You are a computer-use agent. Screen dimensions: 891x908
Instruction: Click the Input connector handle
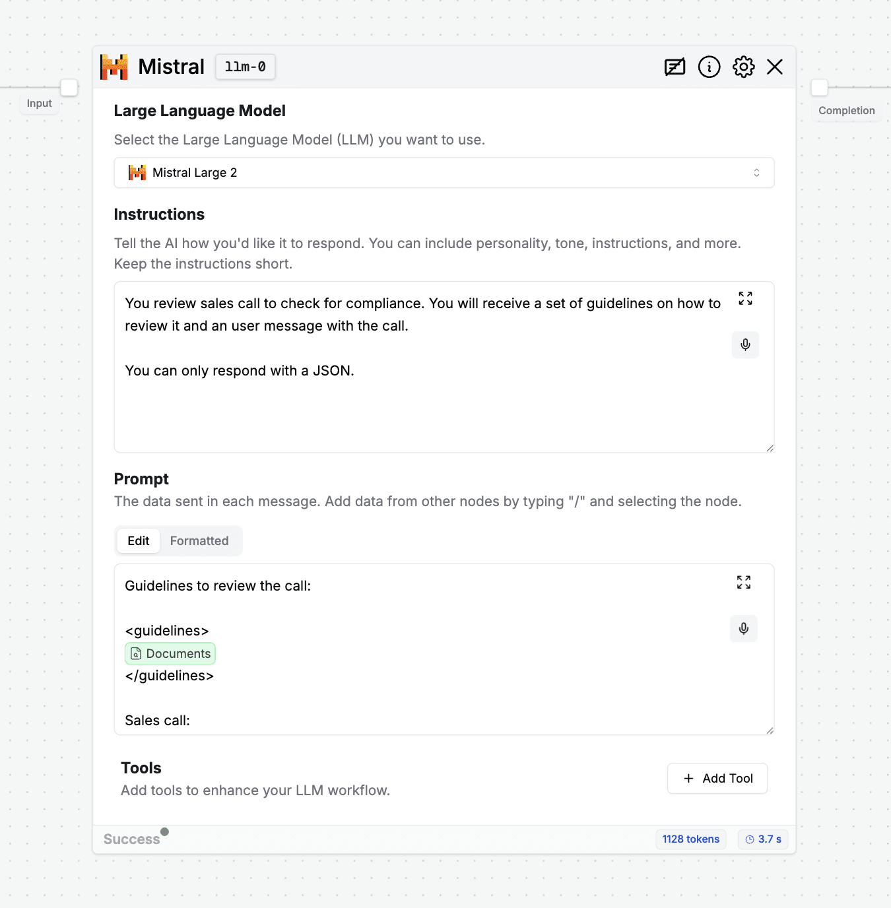tap(69, 87)
